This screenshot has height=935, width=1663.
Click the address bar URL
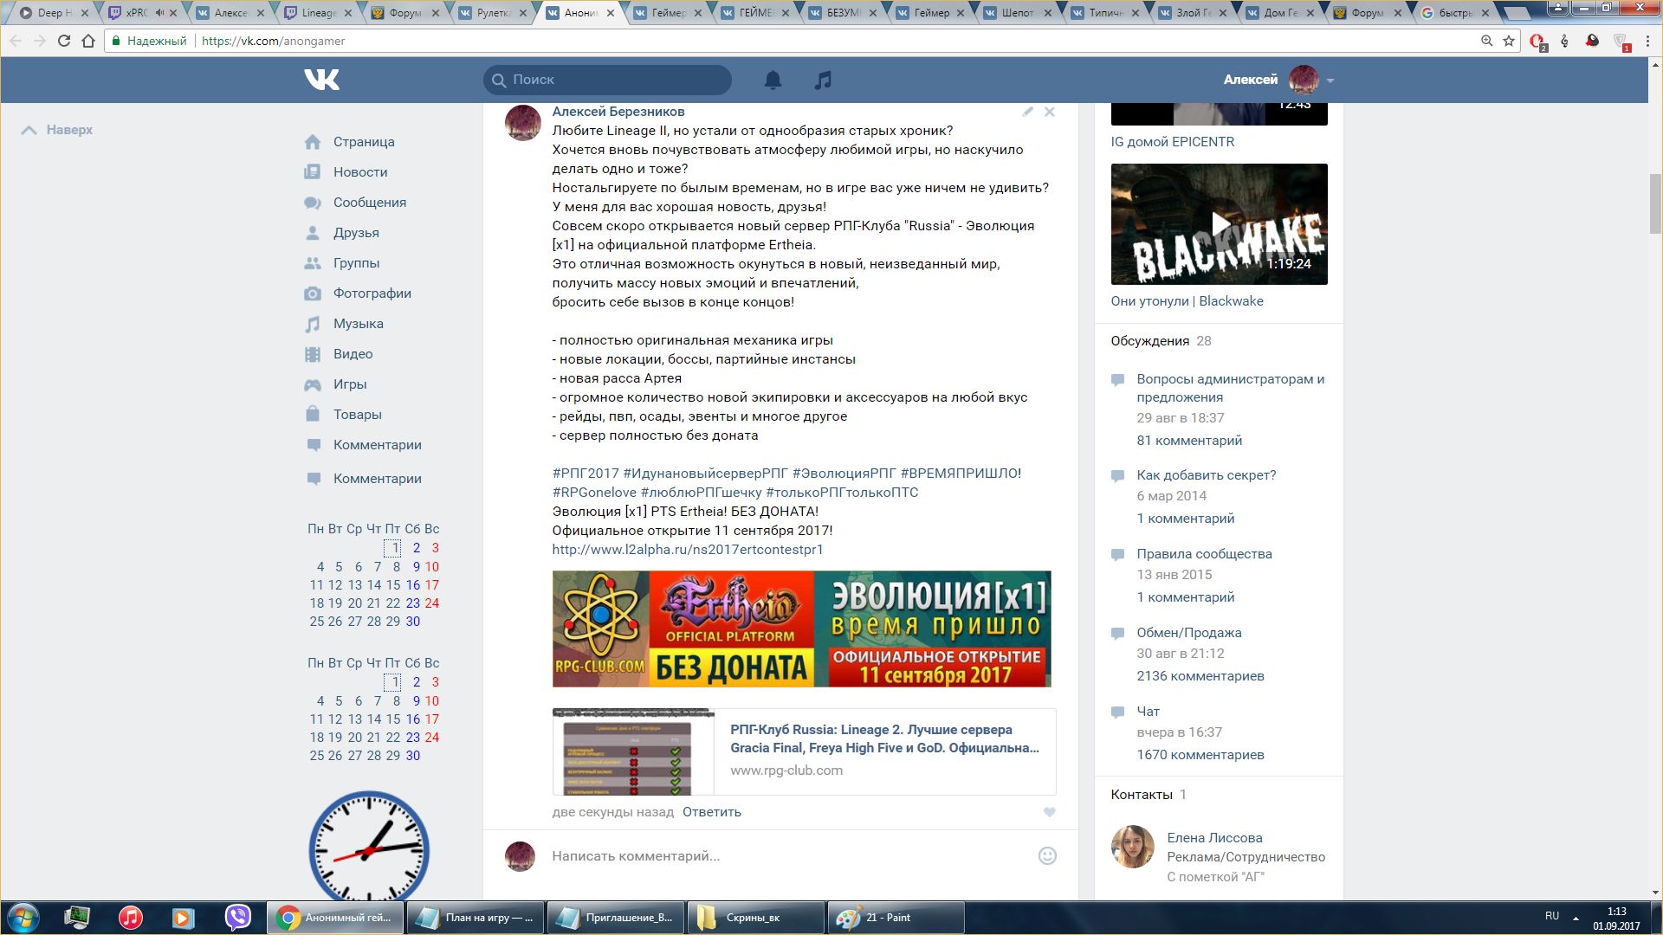click(x=273, y=41)
